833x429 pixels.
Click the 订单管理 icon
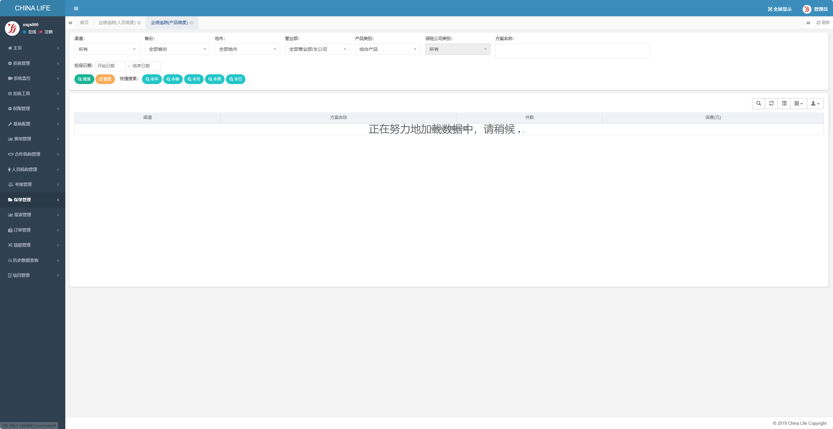pyautogui.click(x=10, y=230)
